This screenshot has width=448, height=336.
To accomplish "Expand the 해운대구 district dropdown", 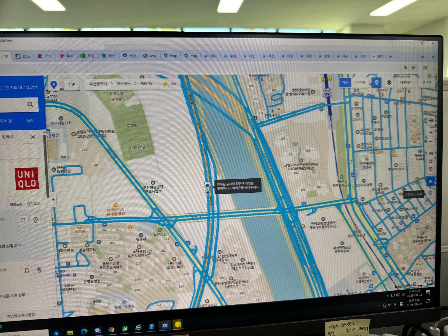I will (123, 83).
